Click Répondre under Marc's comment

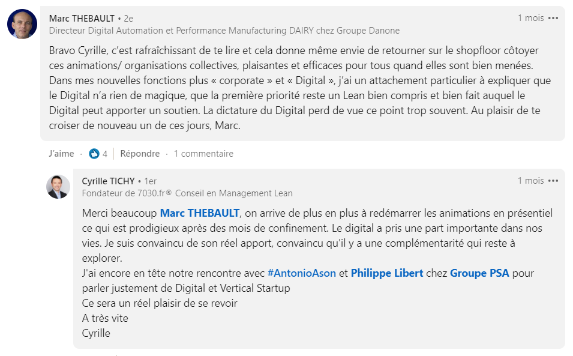point(140,154)
